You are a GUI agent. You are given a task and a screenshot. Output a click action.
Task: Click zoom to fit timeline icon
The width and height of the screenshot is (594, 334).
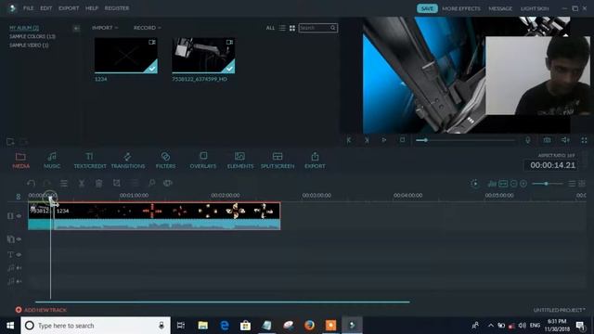[503, 184]
